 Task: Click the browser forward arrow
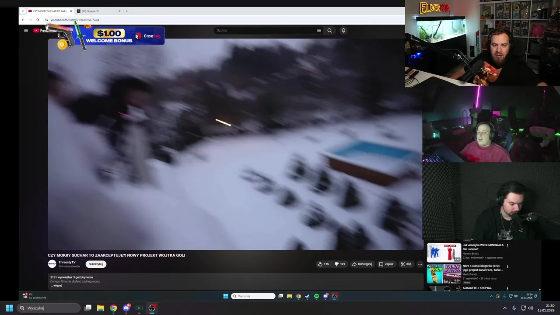coord(30,20)
